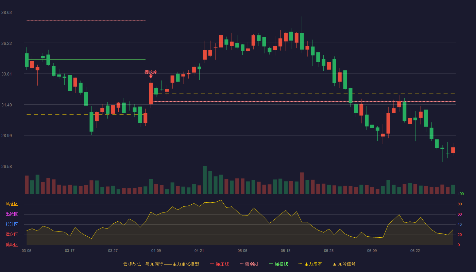Click the 出货区 zone label

point(12,214)
